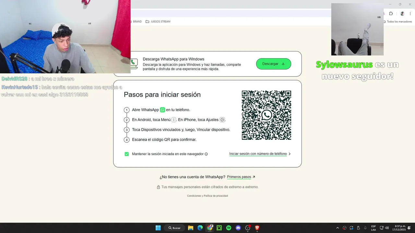
Task: Open the clock showing 6:37 p.m.
Action: 399,228
